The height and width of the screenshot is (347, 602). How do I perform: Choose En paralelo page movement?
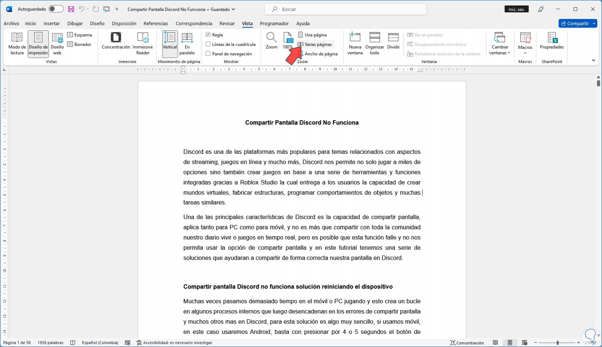click(187, 44)
